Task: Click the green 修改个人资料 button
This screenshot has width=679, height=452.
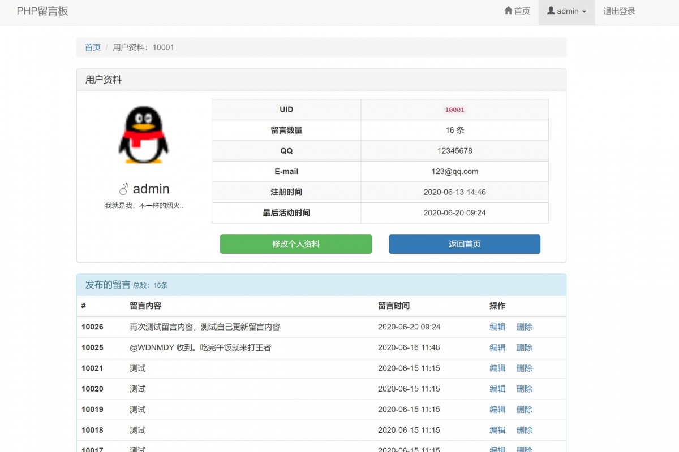Action: pyautogui.click(x=295, y=244)
